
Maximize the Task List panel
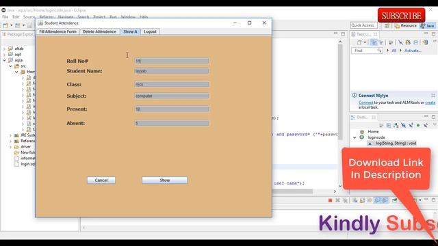click(x=433, y=34)
